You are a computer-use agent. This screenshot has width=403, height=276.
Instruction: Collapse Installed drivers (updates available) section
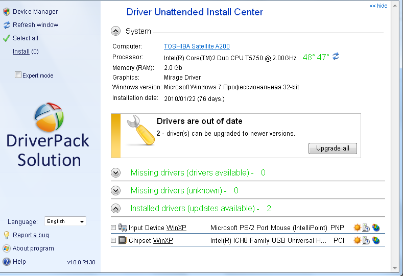(115, 209)
